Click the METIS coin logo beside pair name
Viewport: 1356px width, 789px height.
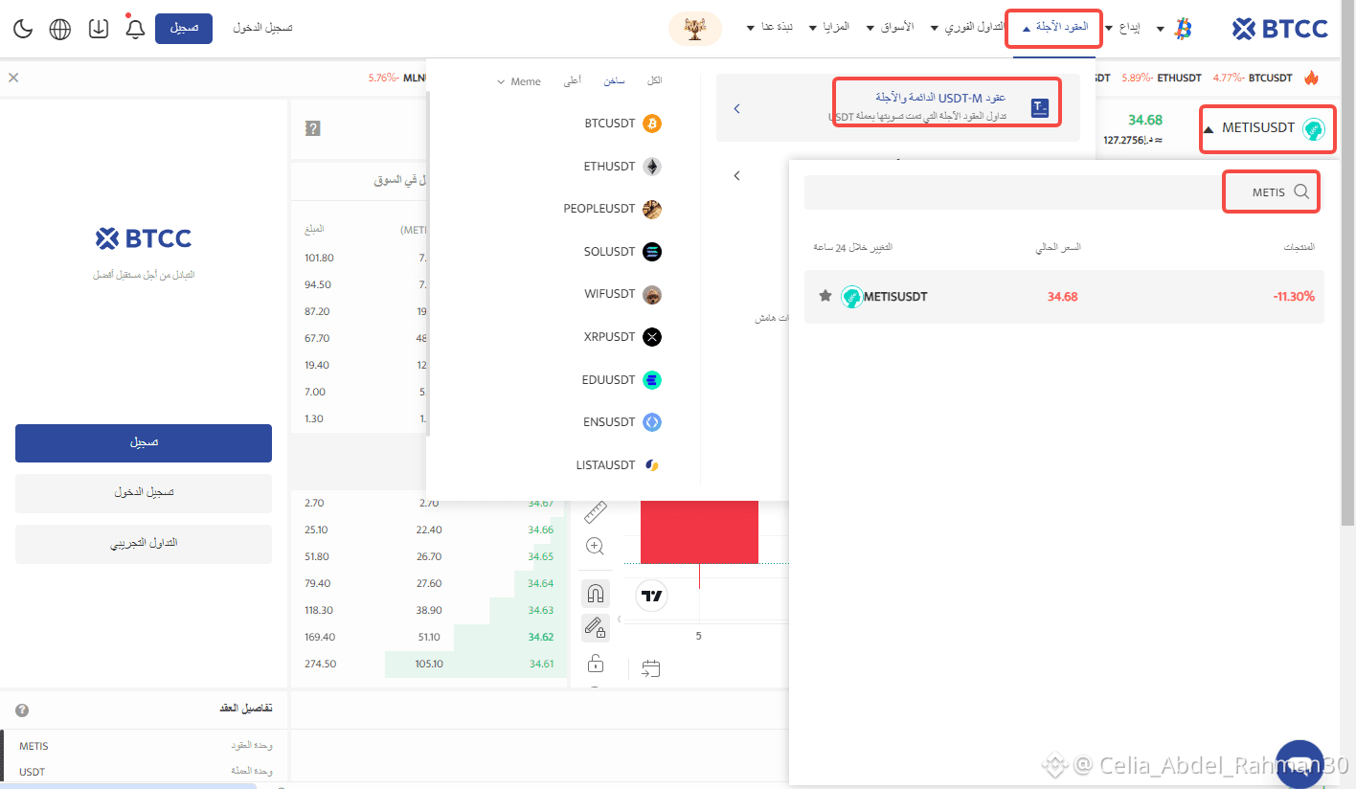[1314, 129]
